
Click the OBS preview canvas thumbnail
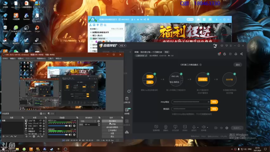tap(62, 86)
